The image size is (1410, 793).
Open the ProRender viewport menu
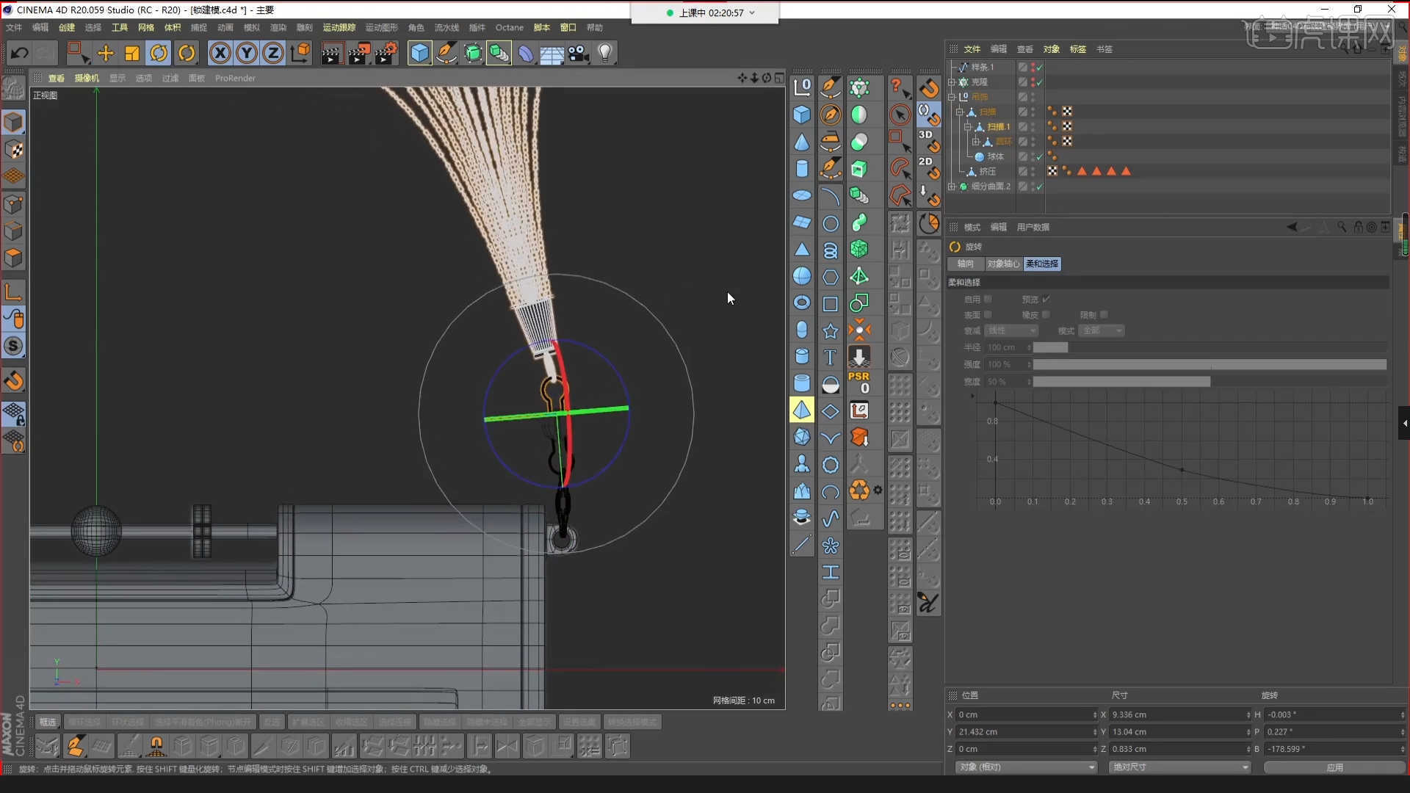click(235, 78)
